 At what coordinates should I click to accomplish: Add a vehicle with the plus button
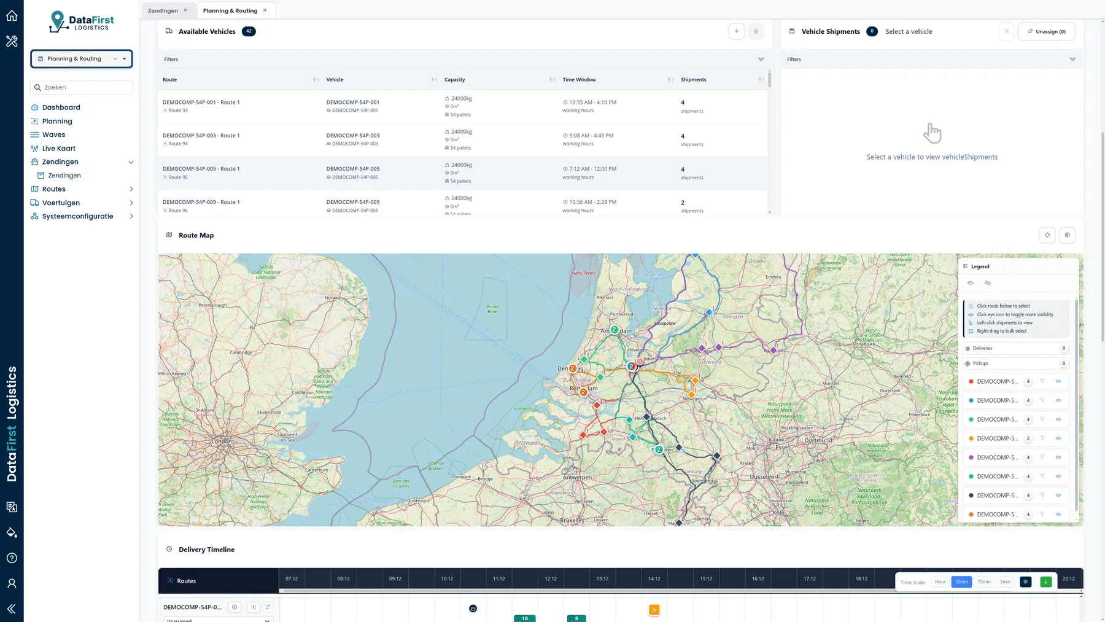736,31
